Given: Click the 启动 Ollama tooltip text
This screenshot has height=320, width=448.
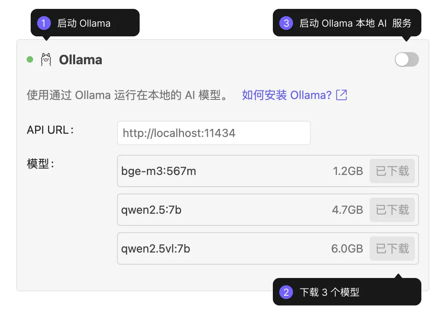Looking at the screenshot, I should [x=84, y=23].
